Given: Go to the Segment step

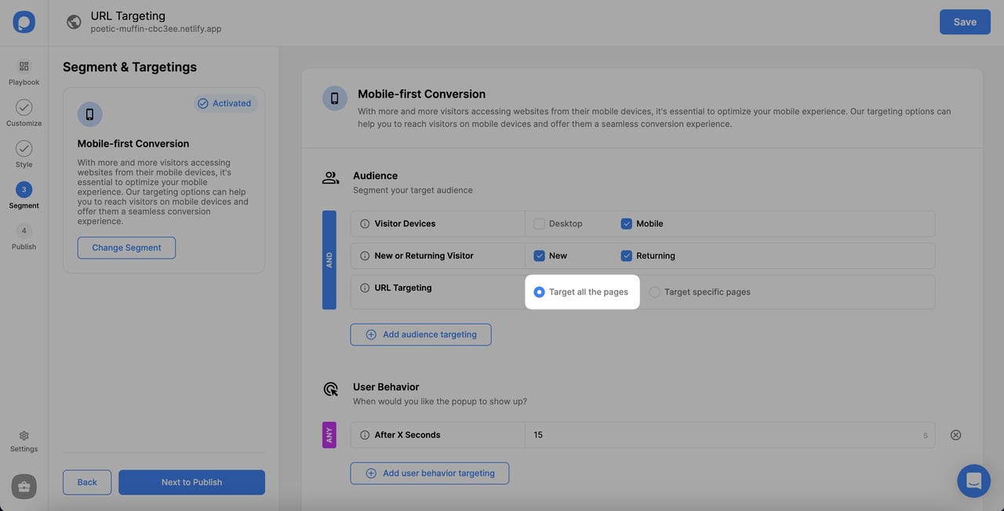Looking at the screenshot, I should pos(24,189).
